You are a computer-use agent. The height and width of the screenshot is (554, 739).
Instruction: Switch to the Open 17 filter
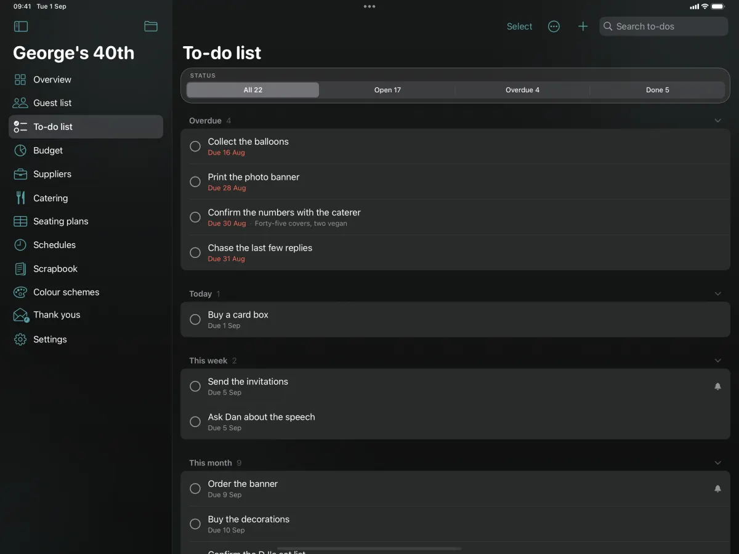click(387, 90)
